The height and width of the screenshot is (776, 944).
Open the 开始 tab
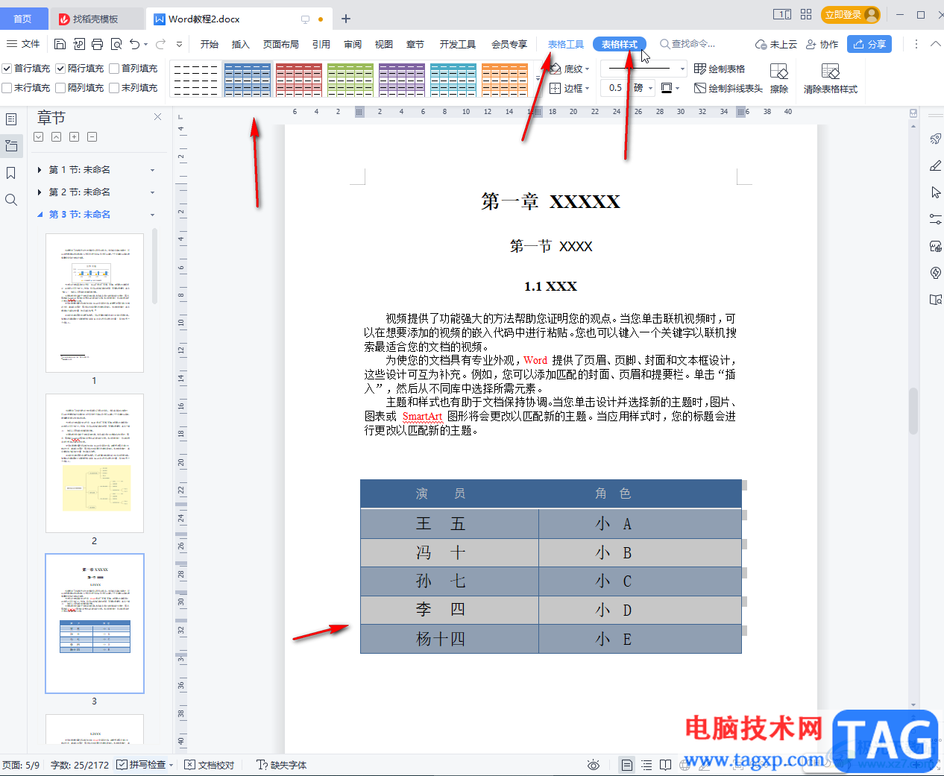[210, 45]
